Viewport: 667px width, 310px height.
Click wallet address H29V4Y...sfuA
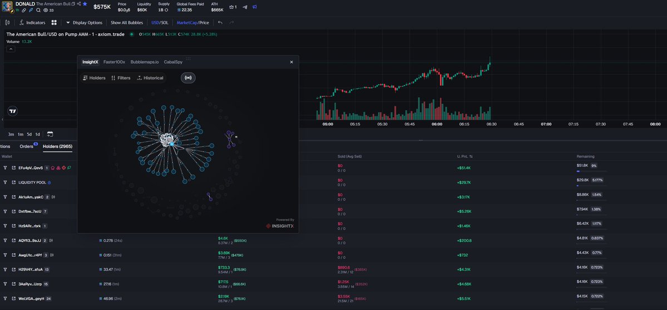point(31,270)
